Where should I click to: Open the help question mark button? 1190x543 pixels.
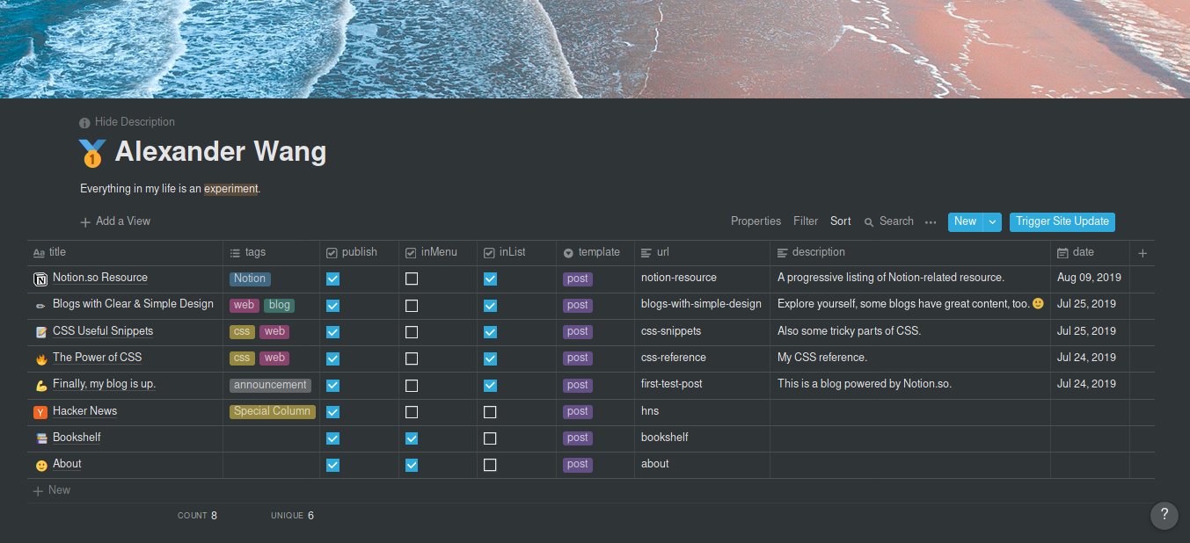tap(1164, 516)
